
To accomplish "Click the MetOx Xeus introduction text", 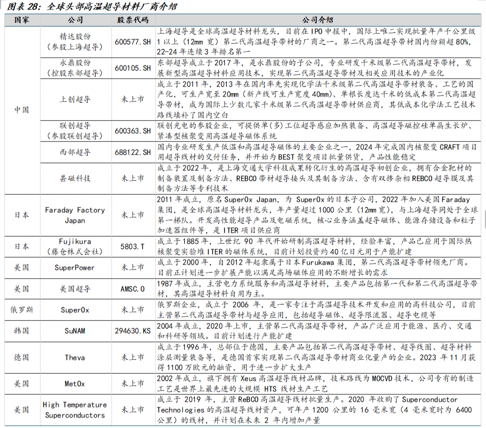I will [x=315, y=383].
